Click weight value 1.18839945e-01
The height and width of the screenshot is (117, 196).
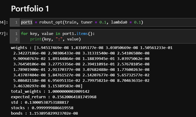point(99,59)
